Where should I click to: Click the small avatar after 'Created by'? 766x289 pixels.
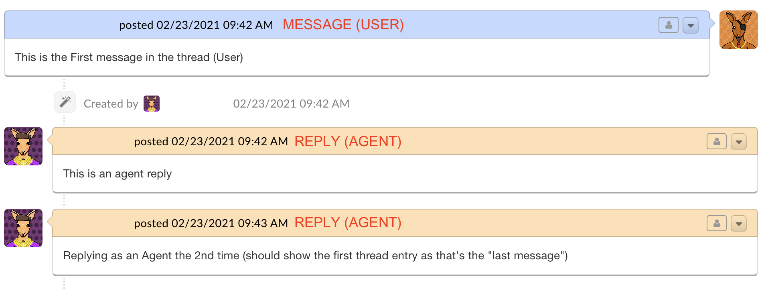point(152,104)
